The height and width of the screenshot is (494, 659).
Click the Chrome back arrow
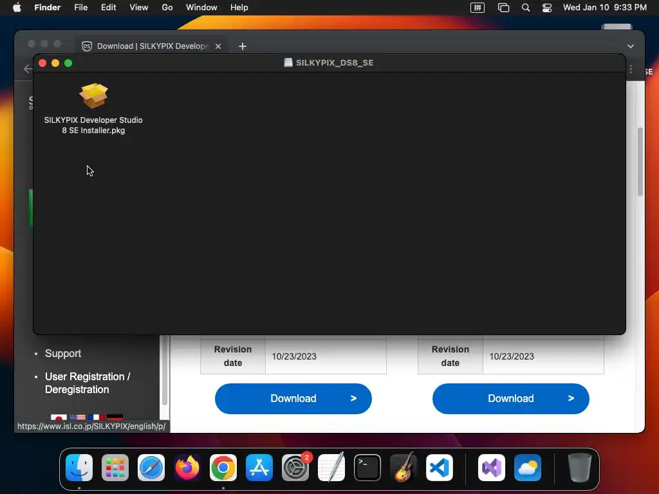(x=28, y=68)
